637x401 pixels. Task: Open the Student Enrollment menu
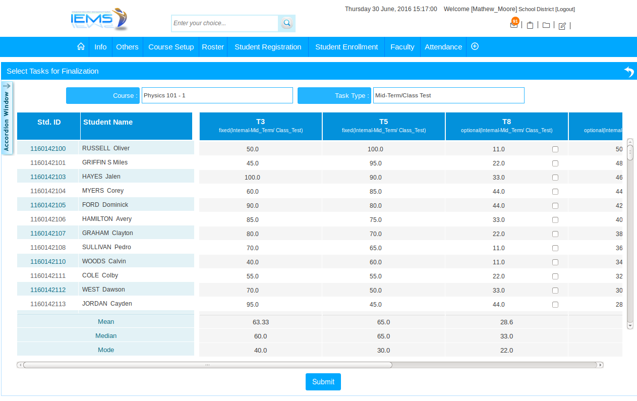(346, 47)
